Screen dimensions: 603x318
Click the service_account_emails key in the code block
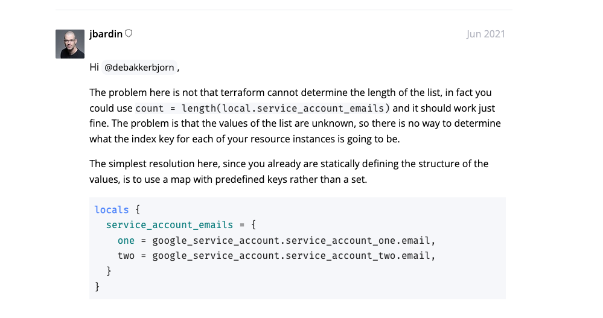[169, 225]
